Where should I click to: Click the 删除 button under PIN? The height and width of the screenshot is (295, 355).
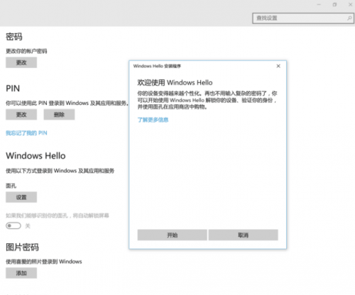point(59,115)
